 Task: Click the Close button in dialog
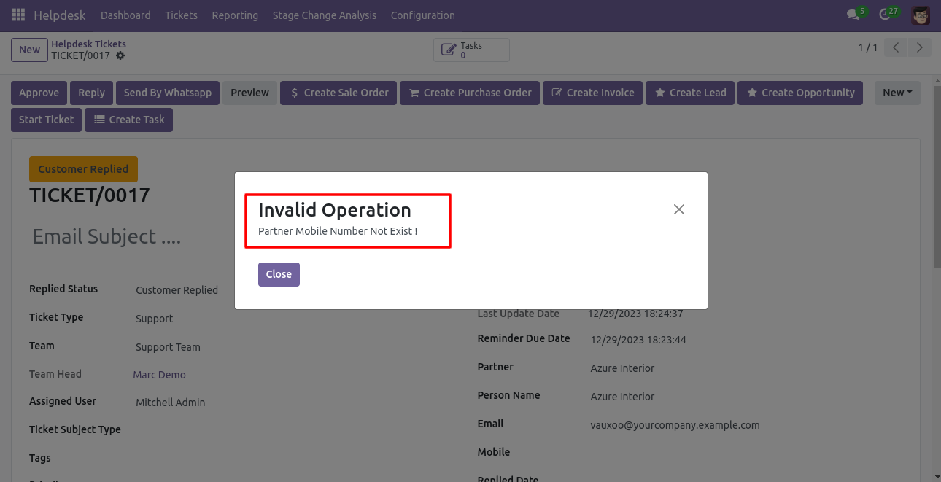pos(279,274)
